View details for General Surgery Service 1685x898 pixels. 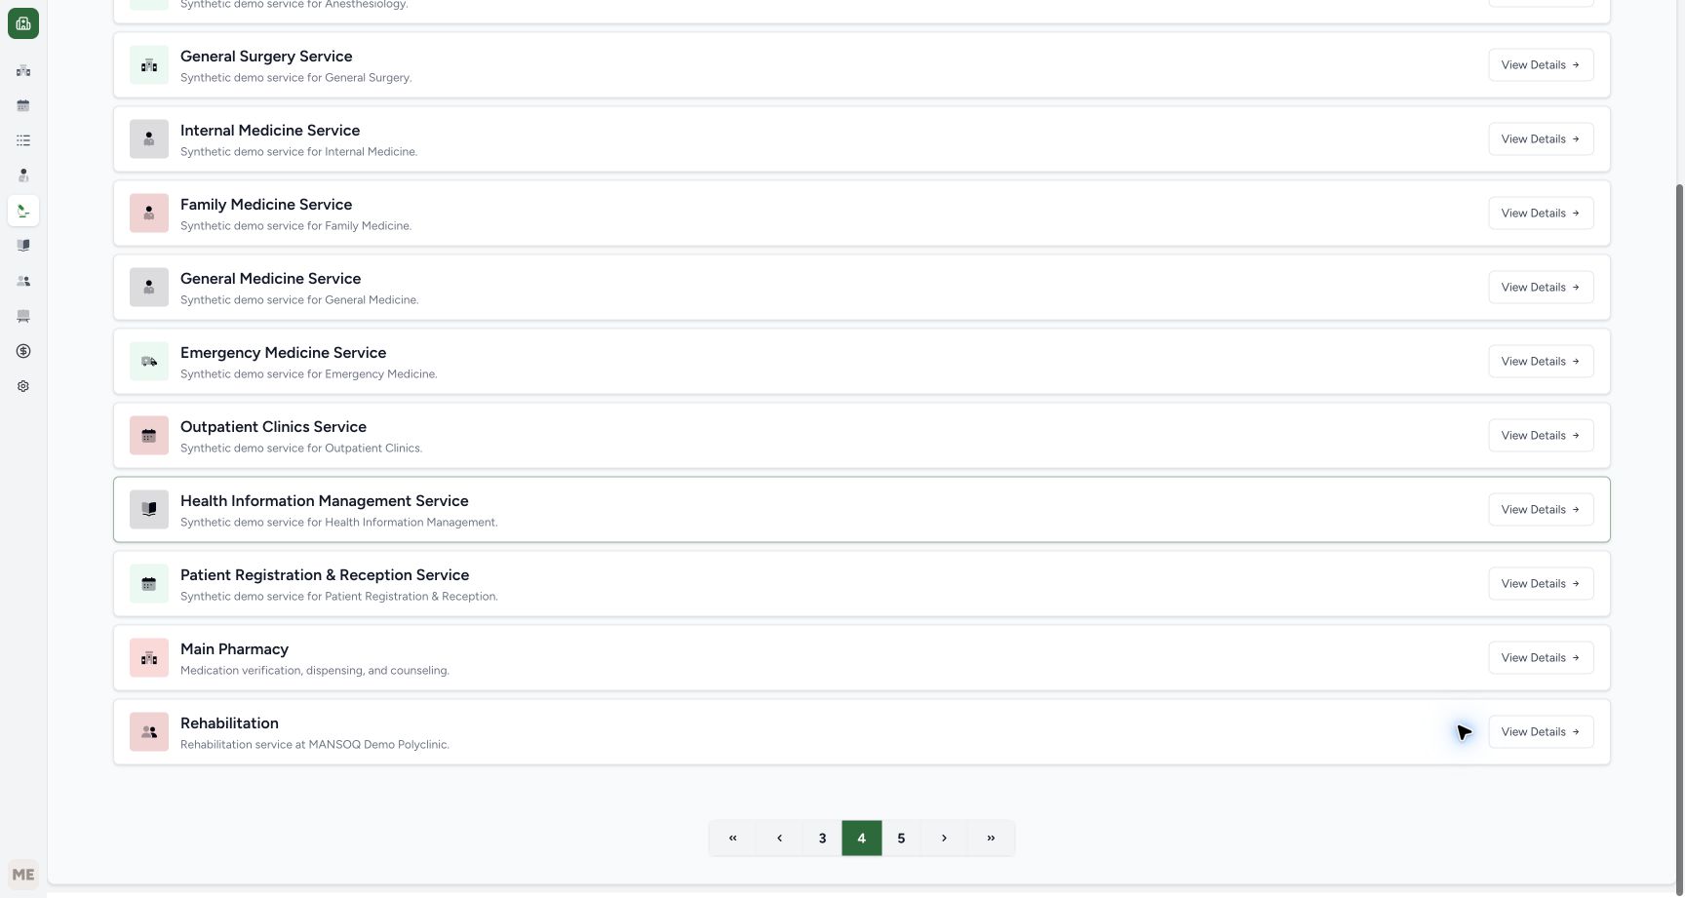click(x=1541, y=65)
